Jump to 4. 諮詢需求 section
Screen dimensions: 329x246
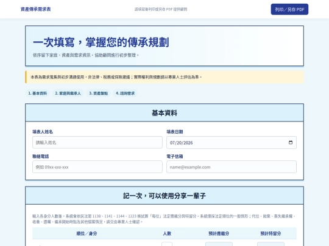pos(126,94)
